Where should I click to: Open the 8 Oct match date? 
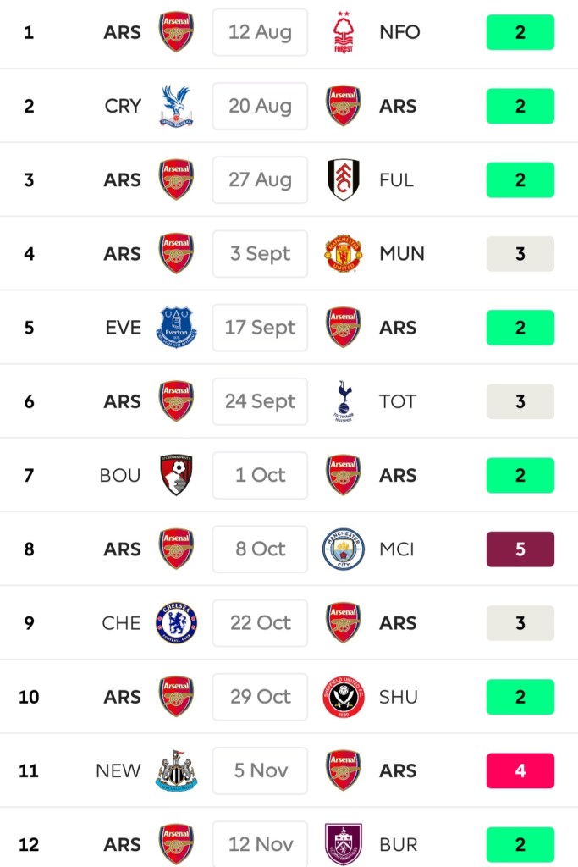[260, 549]
